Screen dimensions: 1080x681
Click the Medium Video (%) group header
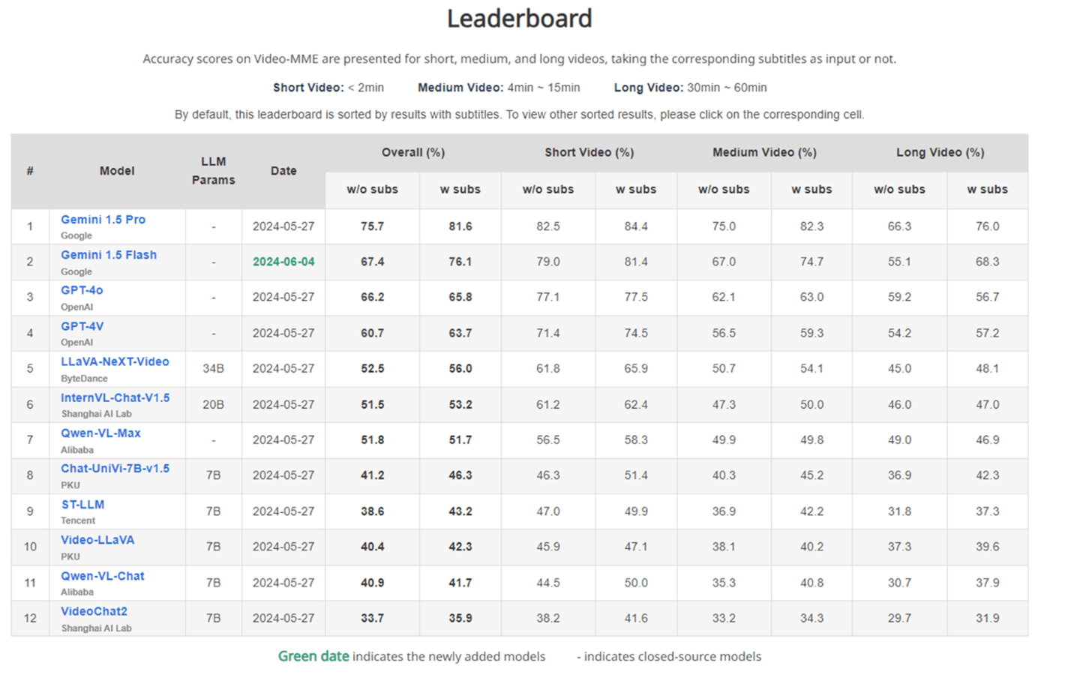(764, 152)
